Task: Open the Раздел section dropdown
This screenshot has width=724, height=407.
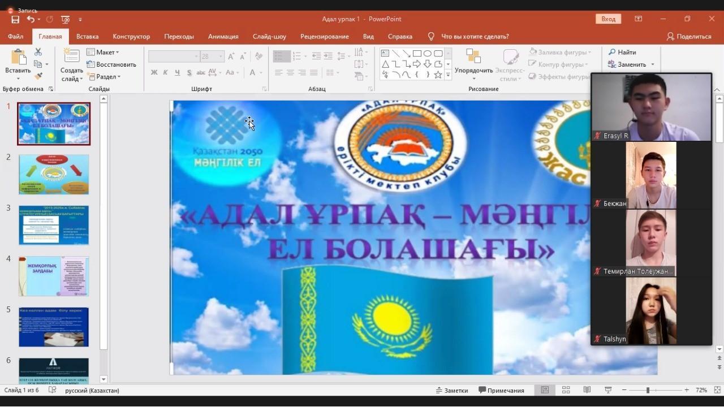Action: 104,76
